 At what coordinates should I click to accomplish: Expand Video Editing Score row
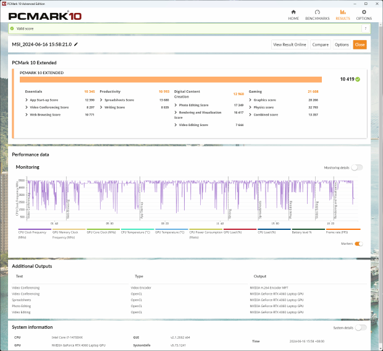[175, 125]
